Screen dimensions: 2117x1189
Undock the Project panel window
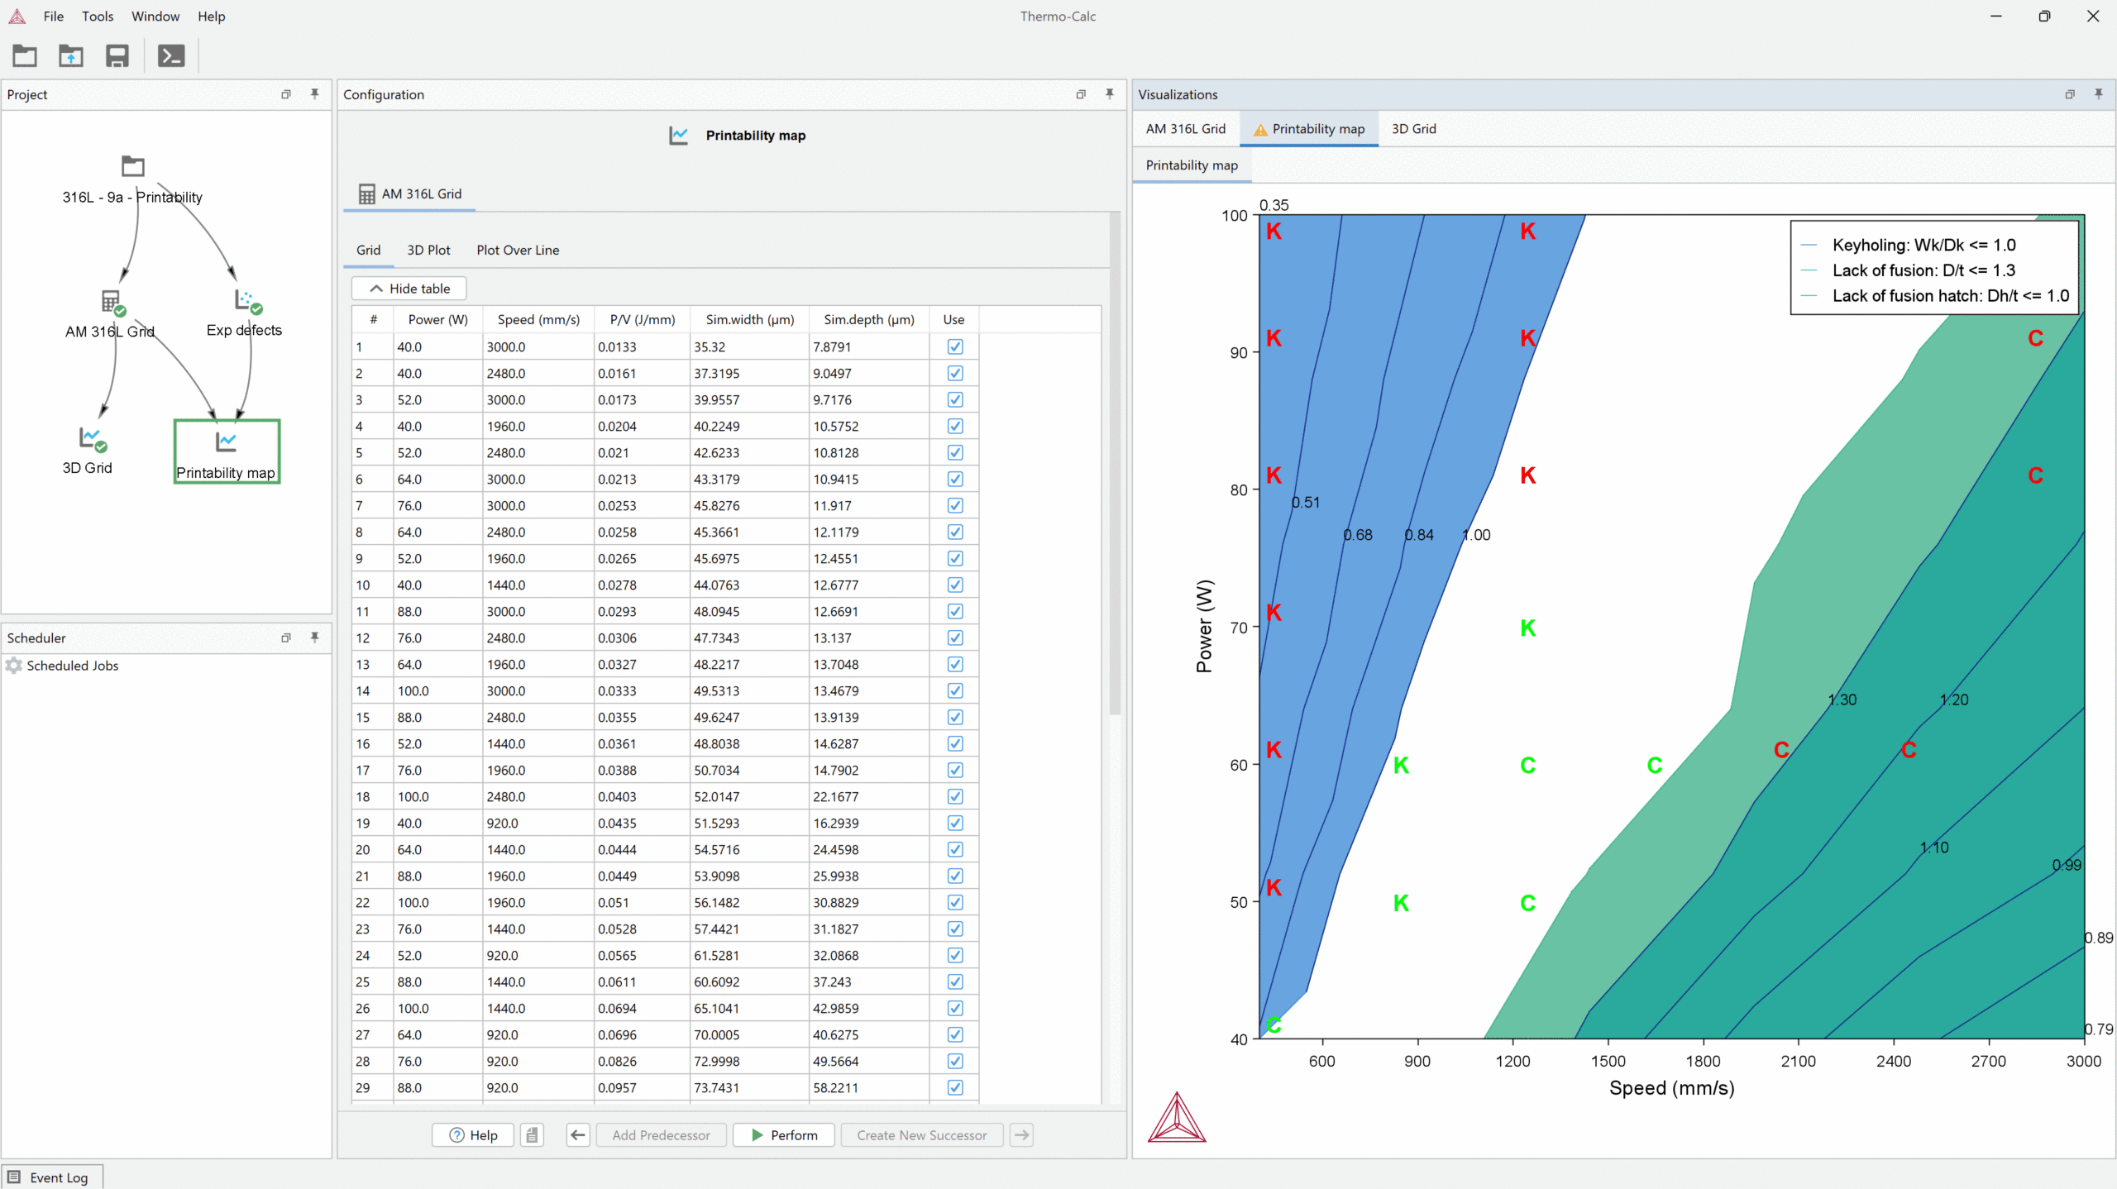coord(286,94)
